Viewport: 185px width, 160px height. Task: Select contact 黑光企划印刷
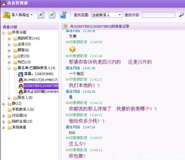[x=41, y=92]
